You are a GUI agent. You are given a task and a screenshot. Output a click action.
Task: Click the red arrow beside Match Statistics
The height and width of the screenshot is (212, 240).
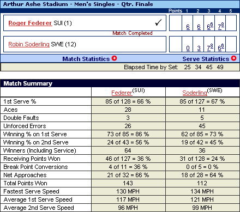pos(114,58)
